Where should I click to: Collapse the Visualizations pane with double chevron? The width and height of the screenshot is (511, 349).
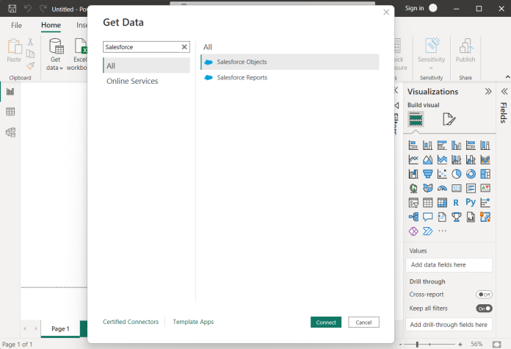[x=488, y=92]
